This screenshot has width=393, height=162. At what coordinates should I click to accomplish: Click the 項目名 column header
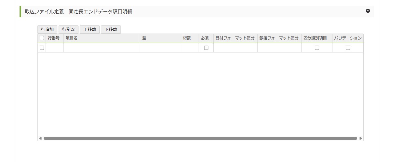[102, 38]
